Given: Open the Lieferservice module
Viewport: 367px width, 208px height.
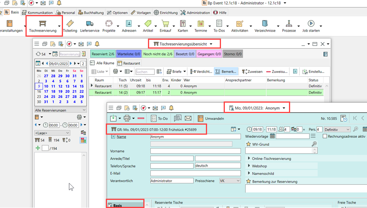Looking at the screenshot, I should [x=90, y=26].
